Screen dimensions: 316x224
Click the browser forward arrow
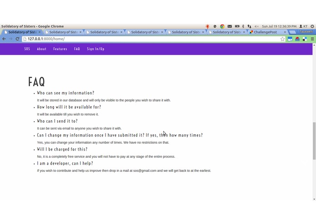click(10, 39)
